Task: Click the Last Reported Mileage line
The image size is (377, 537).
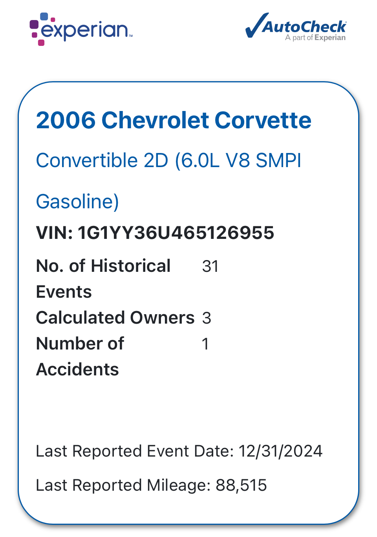Action: 151,485
